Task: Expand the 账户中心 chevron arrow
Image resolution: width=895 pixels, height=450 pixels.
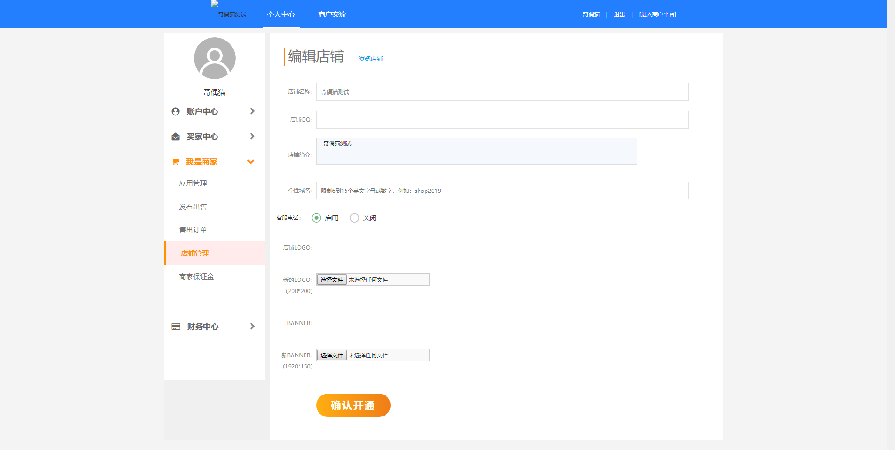Action: click(252, 111)
